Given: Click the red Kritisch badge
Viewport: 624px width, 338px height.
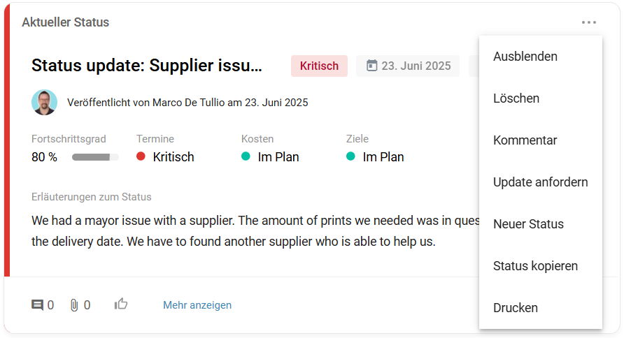Looking at the screenshot, I should tap(319, 66).
